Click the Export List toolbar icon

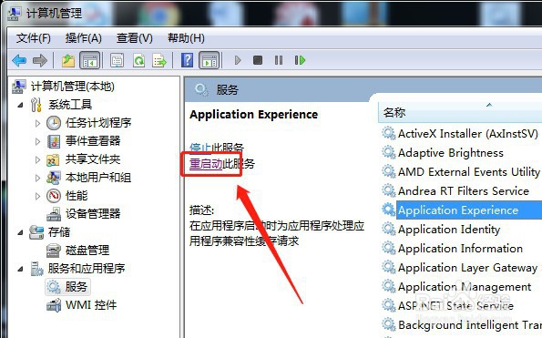pos(159,60)
